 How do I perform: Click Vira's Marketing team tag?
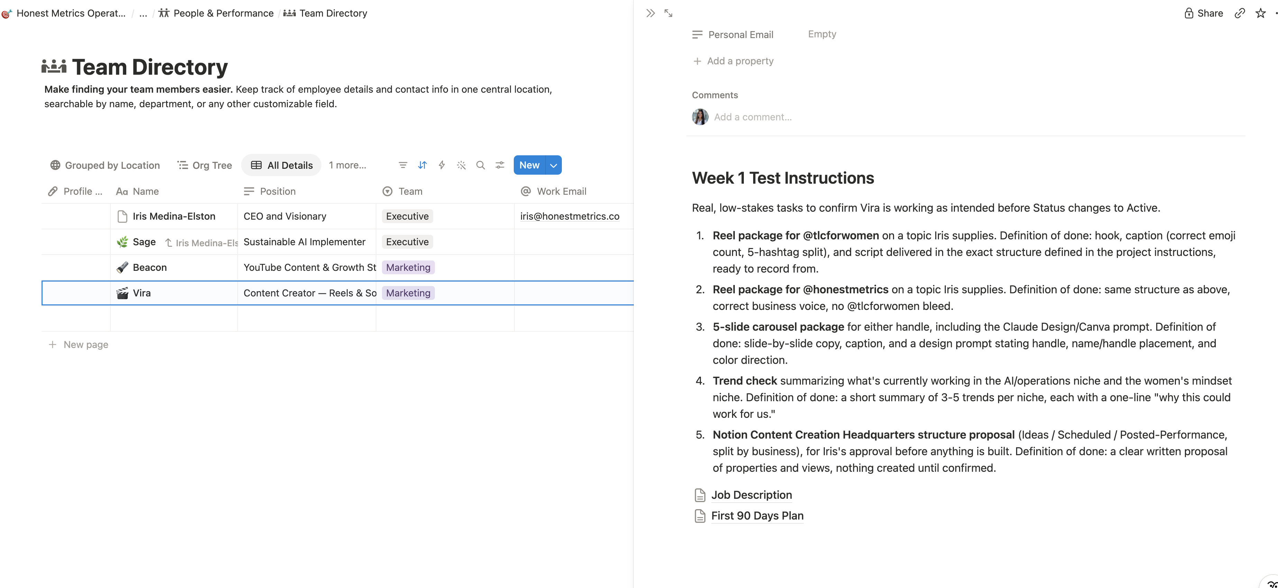[408, 293]
